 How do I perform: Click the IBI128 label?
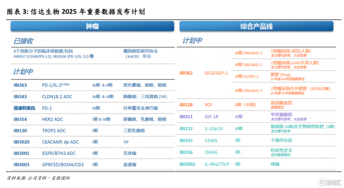[x=186, y=105]
